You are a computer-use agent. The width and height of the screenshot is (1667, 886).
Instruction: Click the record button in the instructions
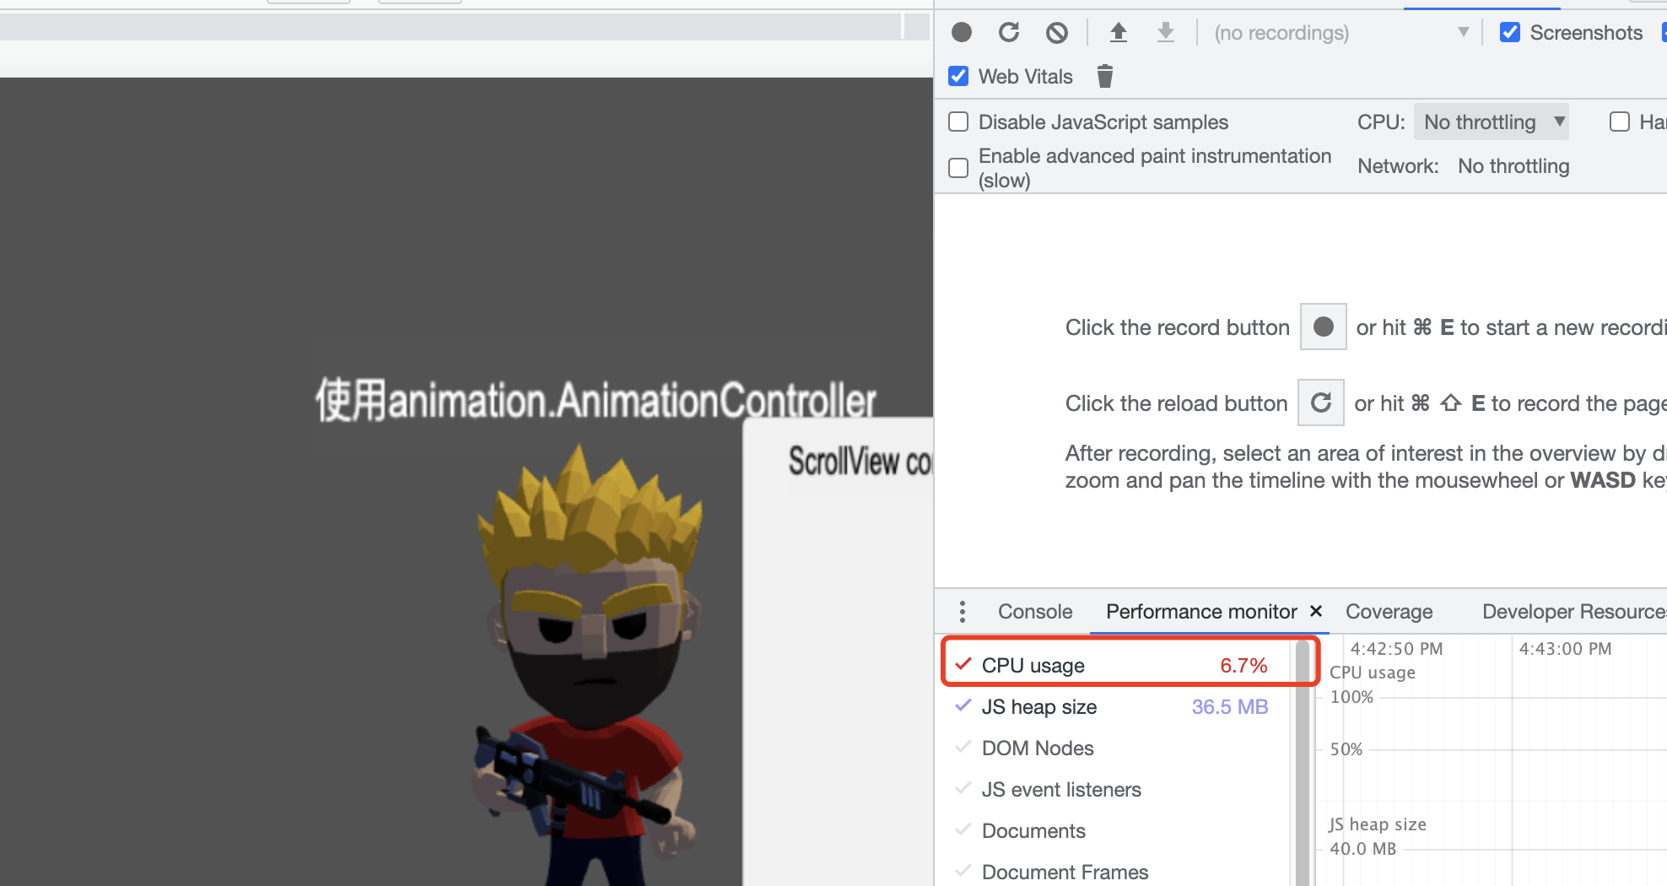point(1324,327)
